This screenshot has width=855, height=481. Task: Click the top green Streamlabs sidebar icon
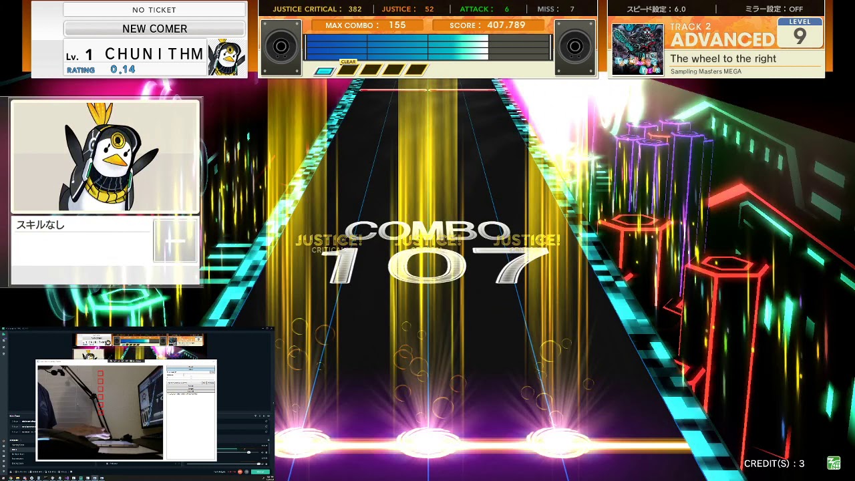[x=3, y=334]
